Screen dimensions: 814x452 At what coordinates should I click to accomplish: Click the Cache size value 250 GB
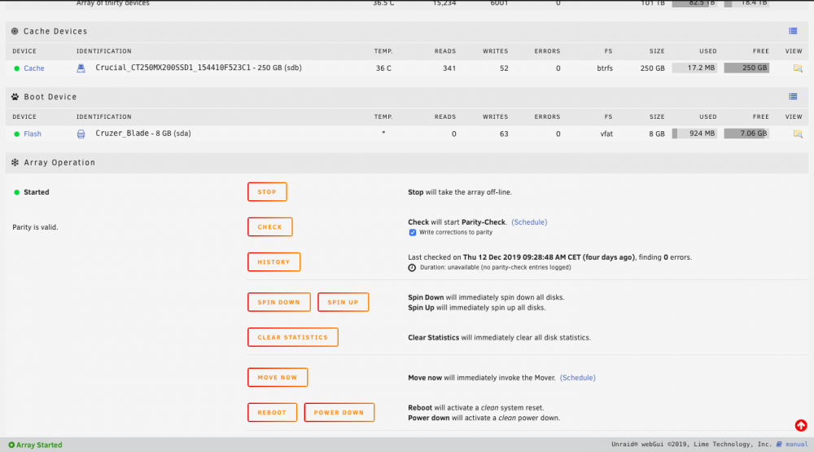(652, 68)
